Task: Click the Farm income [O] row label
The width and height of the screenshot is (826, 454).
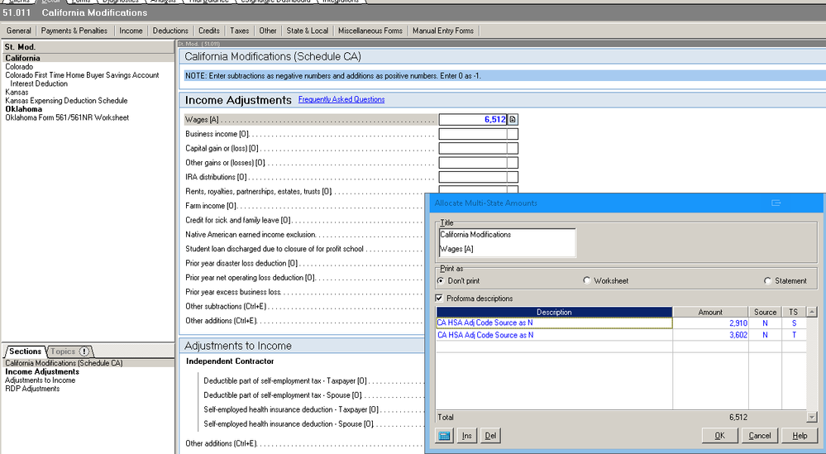Action: (x=211, y=206)
